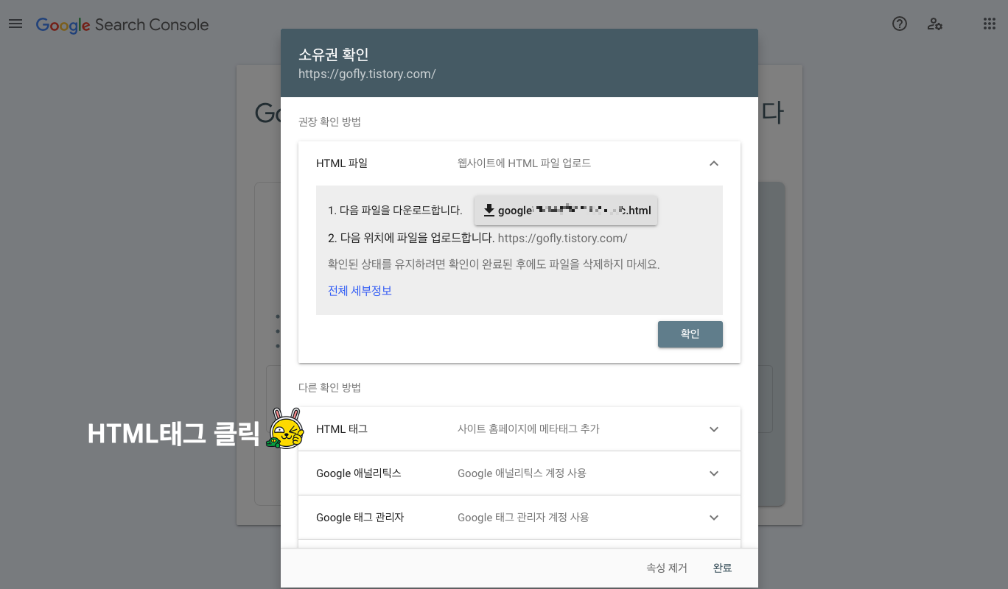Viewport: 1008px width, 589px height.
Task: Download the google verification .html file
Action: pos(566,211)
